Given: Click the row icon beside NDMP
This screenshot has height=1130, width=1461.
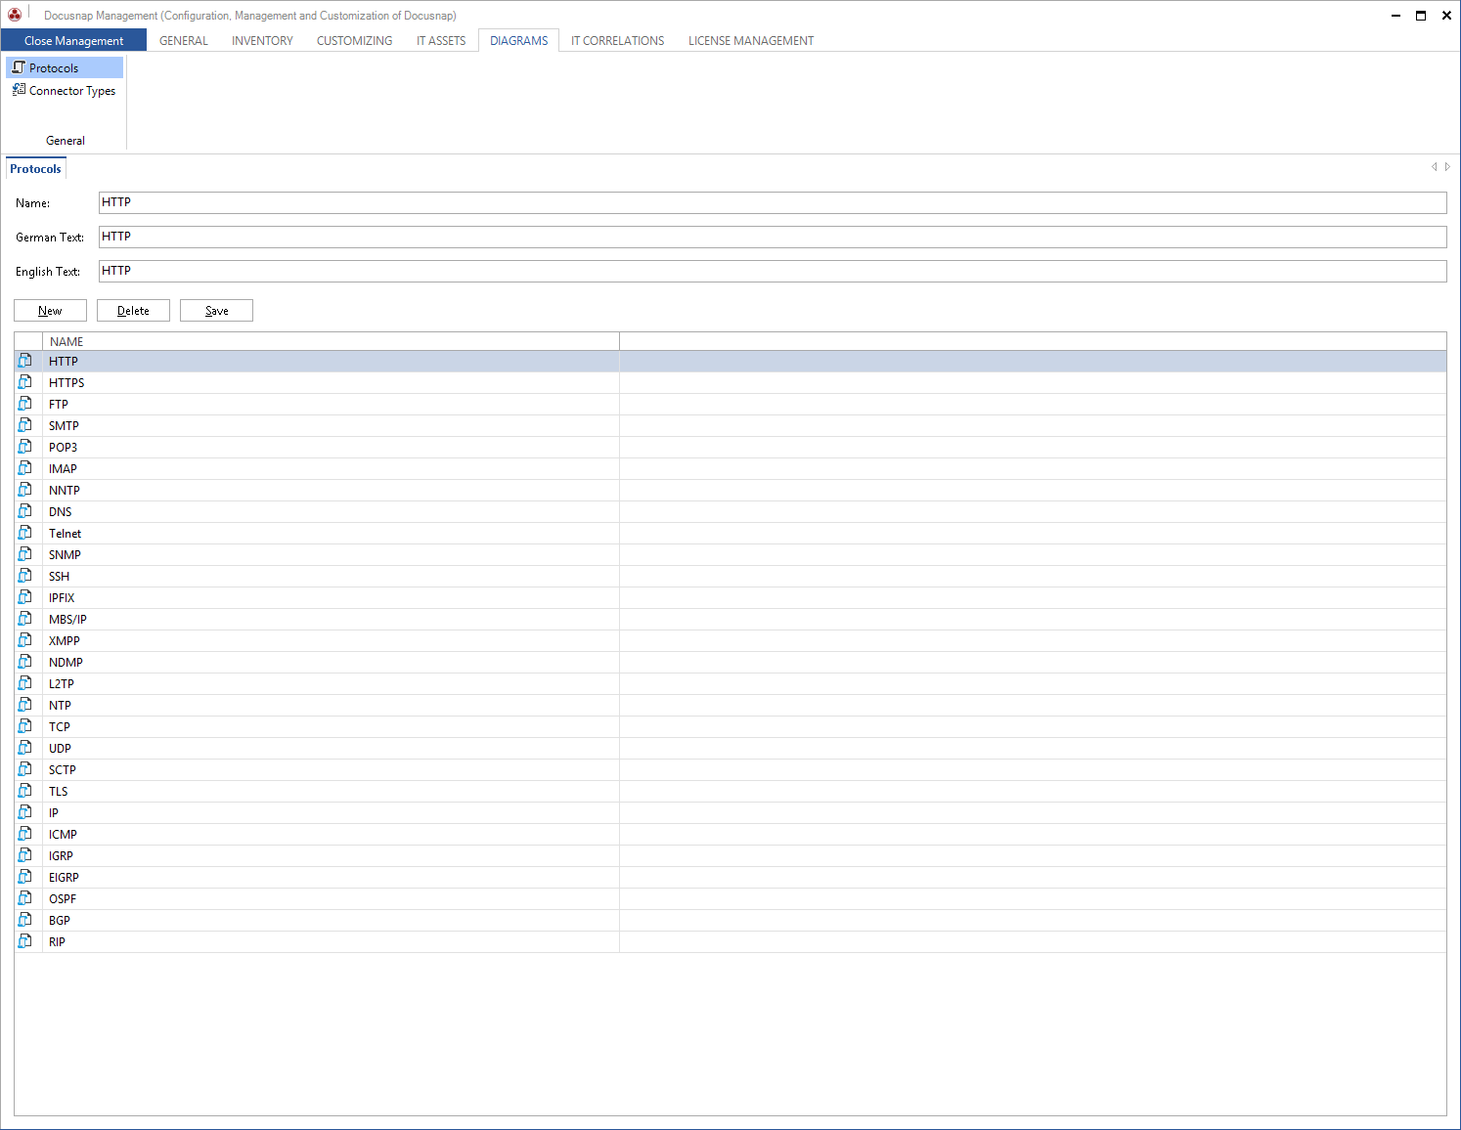Looking at the screenshot, I should tap(25, 662).
